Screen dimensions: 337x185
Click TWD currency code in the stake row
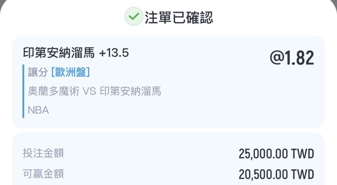[302, 154]
